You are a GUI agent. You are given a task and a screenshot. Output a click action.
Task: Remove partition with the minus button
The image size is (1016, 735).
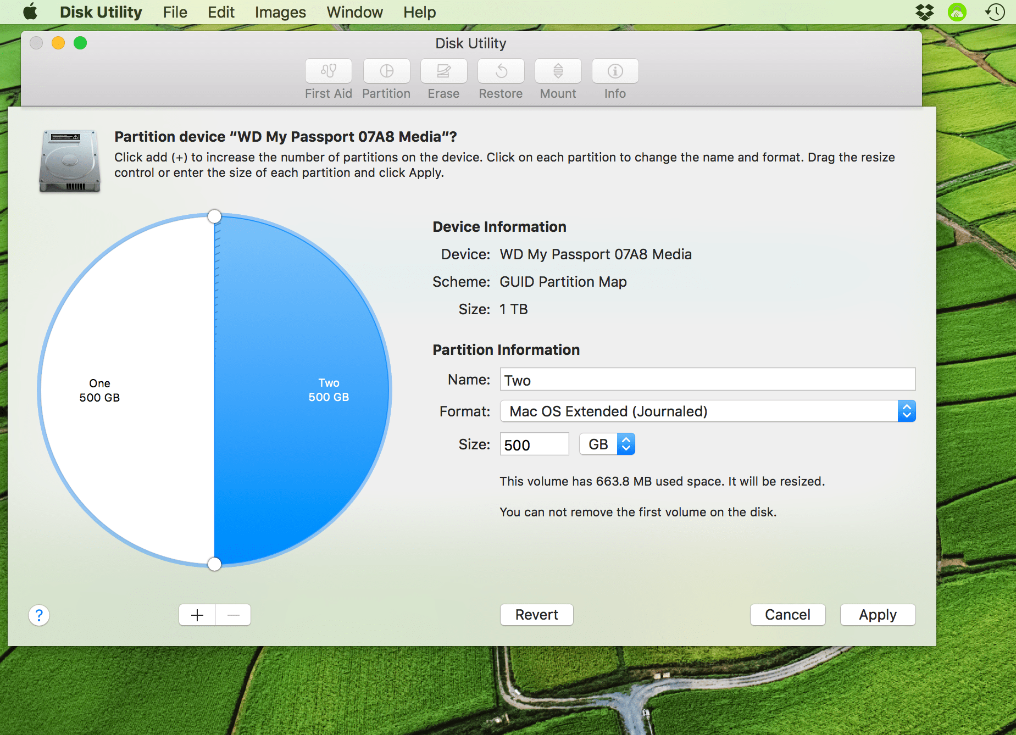234,615
